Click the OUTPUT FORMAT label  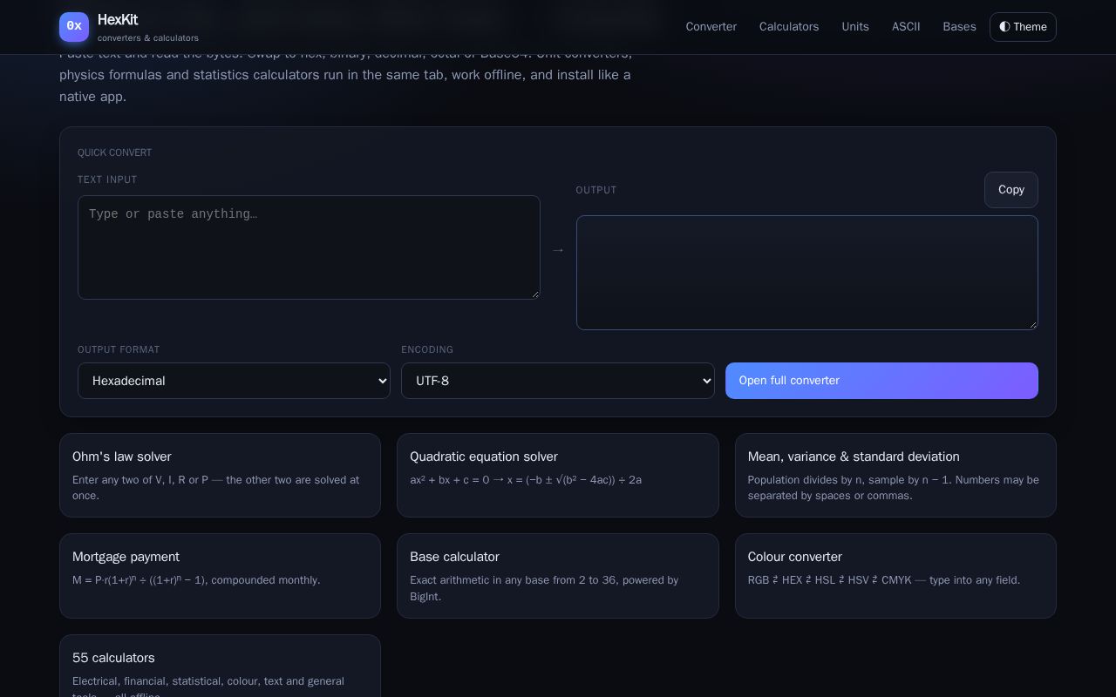pyautogui.click(x=119, y=349)
